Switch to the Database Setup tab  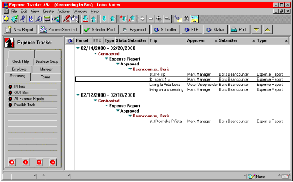tap(47, 61)
